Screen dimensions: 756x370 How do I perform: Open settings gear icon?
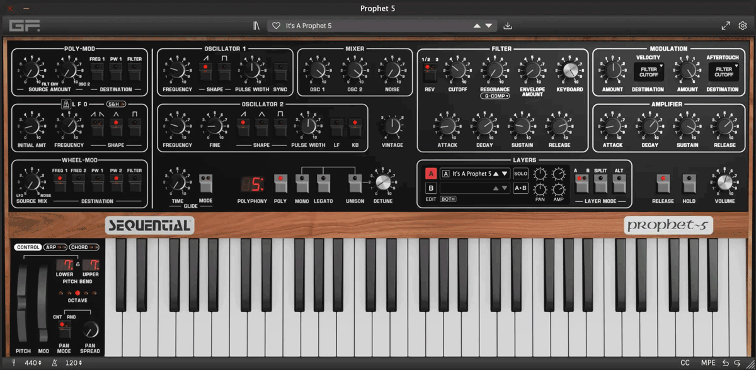click(x=743, y=26)
